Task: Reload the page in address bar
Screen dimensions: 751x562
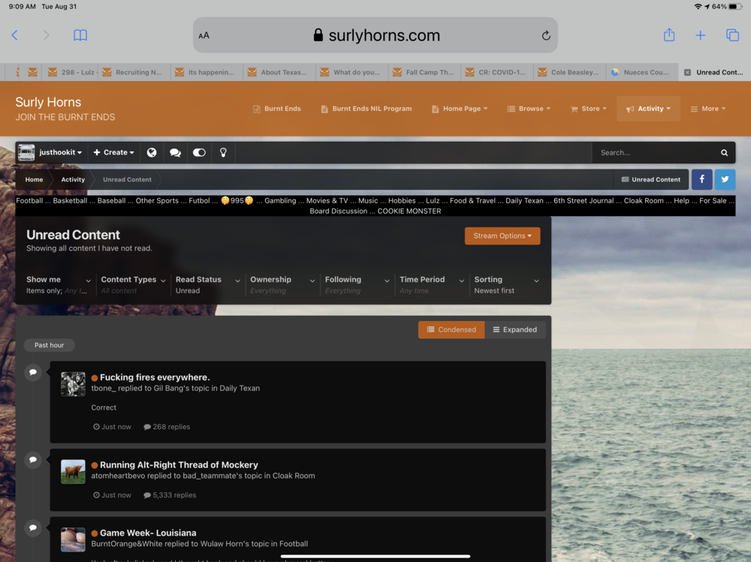Action: pyautogui.click(x=546, y=35)
